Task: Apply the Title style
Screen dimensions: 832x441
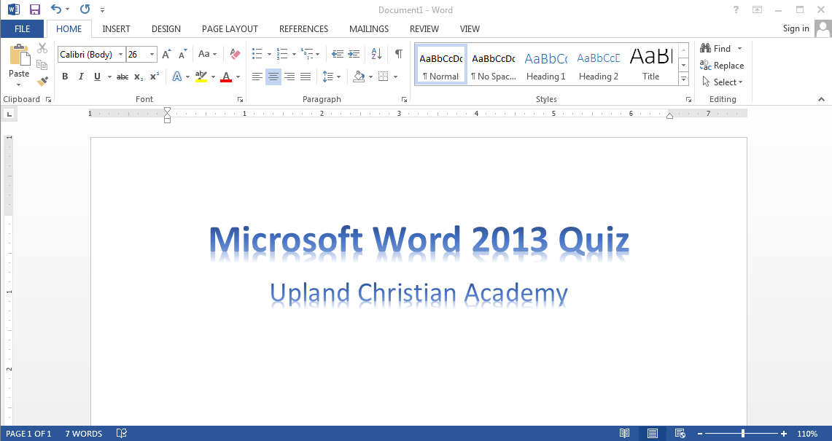Action: click(x=651, y=63)
